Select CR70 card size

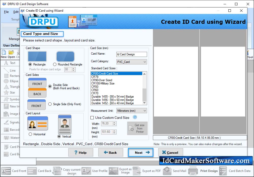[117, 93]
